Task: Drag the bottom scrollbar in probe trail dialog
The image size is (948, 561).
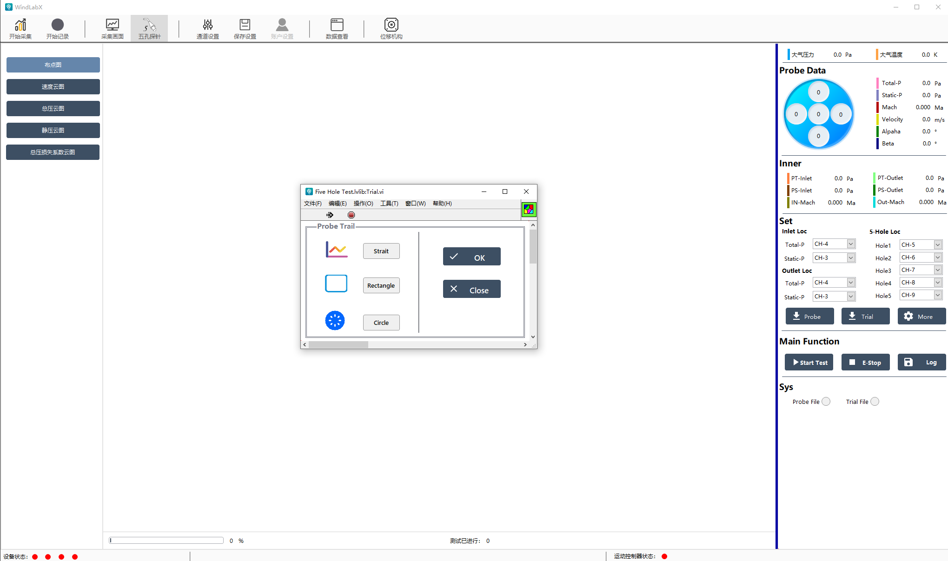Action: pyautogui.click(x=338, y=344)
